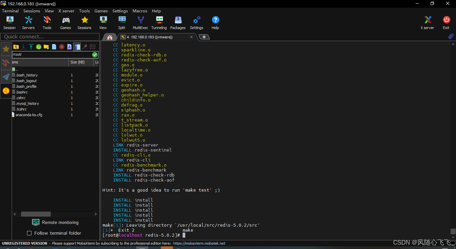This screenshot has width=456, height=249.
Task: Click the magic wand icon in the SFTP toolbar
Action: coord(85,47)
